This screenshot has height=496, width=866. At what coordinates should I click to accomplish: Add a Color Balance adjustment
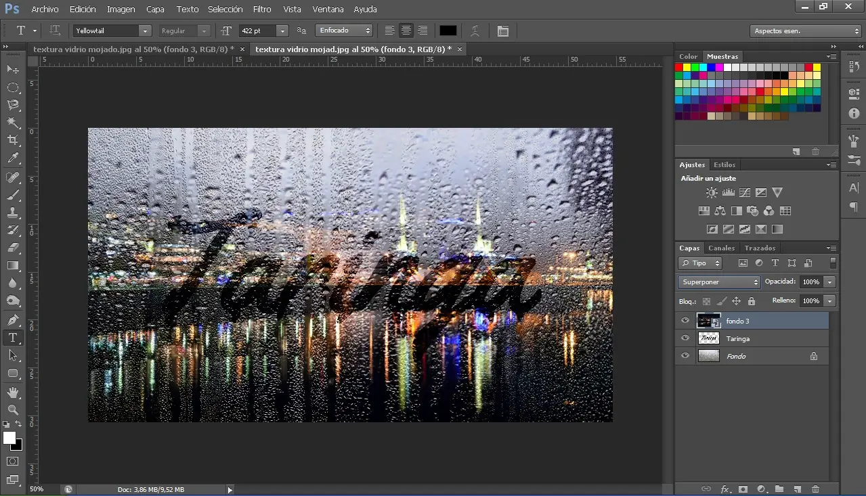[x=720, y=211]
